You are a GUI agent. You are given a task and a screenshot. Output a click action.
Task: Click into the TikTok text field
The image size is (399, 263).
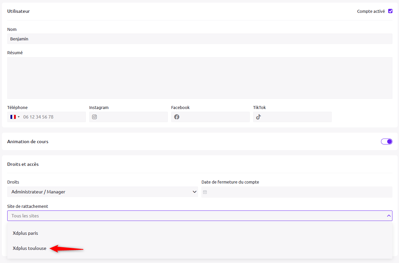tap(295, 117)
